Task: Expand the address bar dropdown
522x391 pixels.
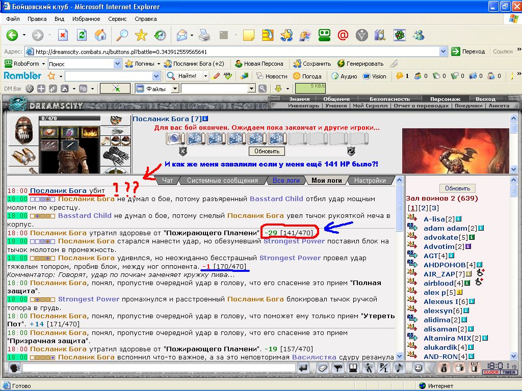Action: pos(443,51)
